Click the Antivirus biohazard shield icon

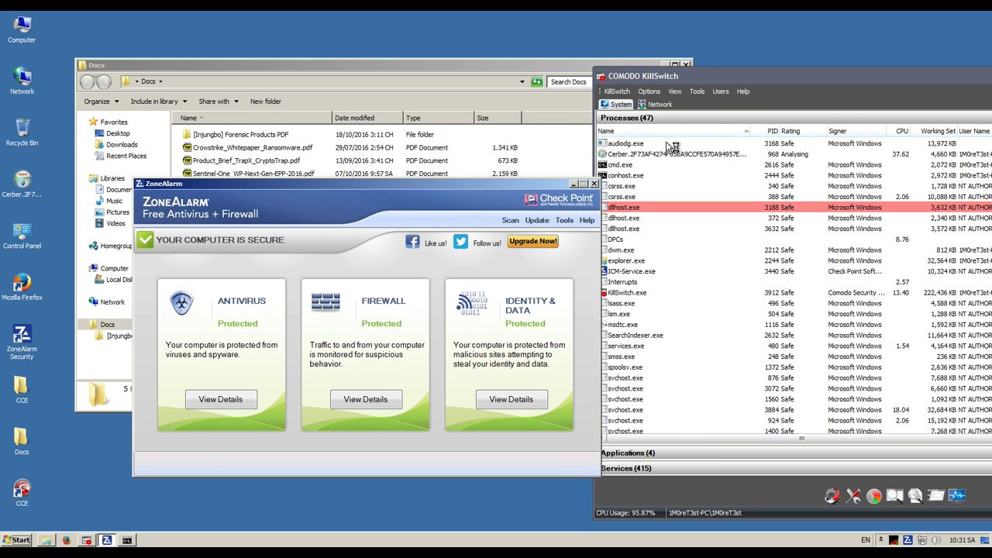pyautogui.click(x=181, y=303)
